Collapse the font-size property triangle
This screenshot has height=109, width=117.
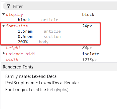[4, 26]
